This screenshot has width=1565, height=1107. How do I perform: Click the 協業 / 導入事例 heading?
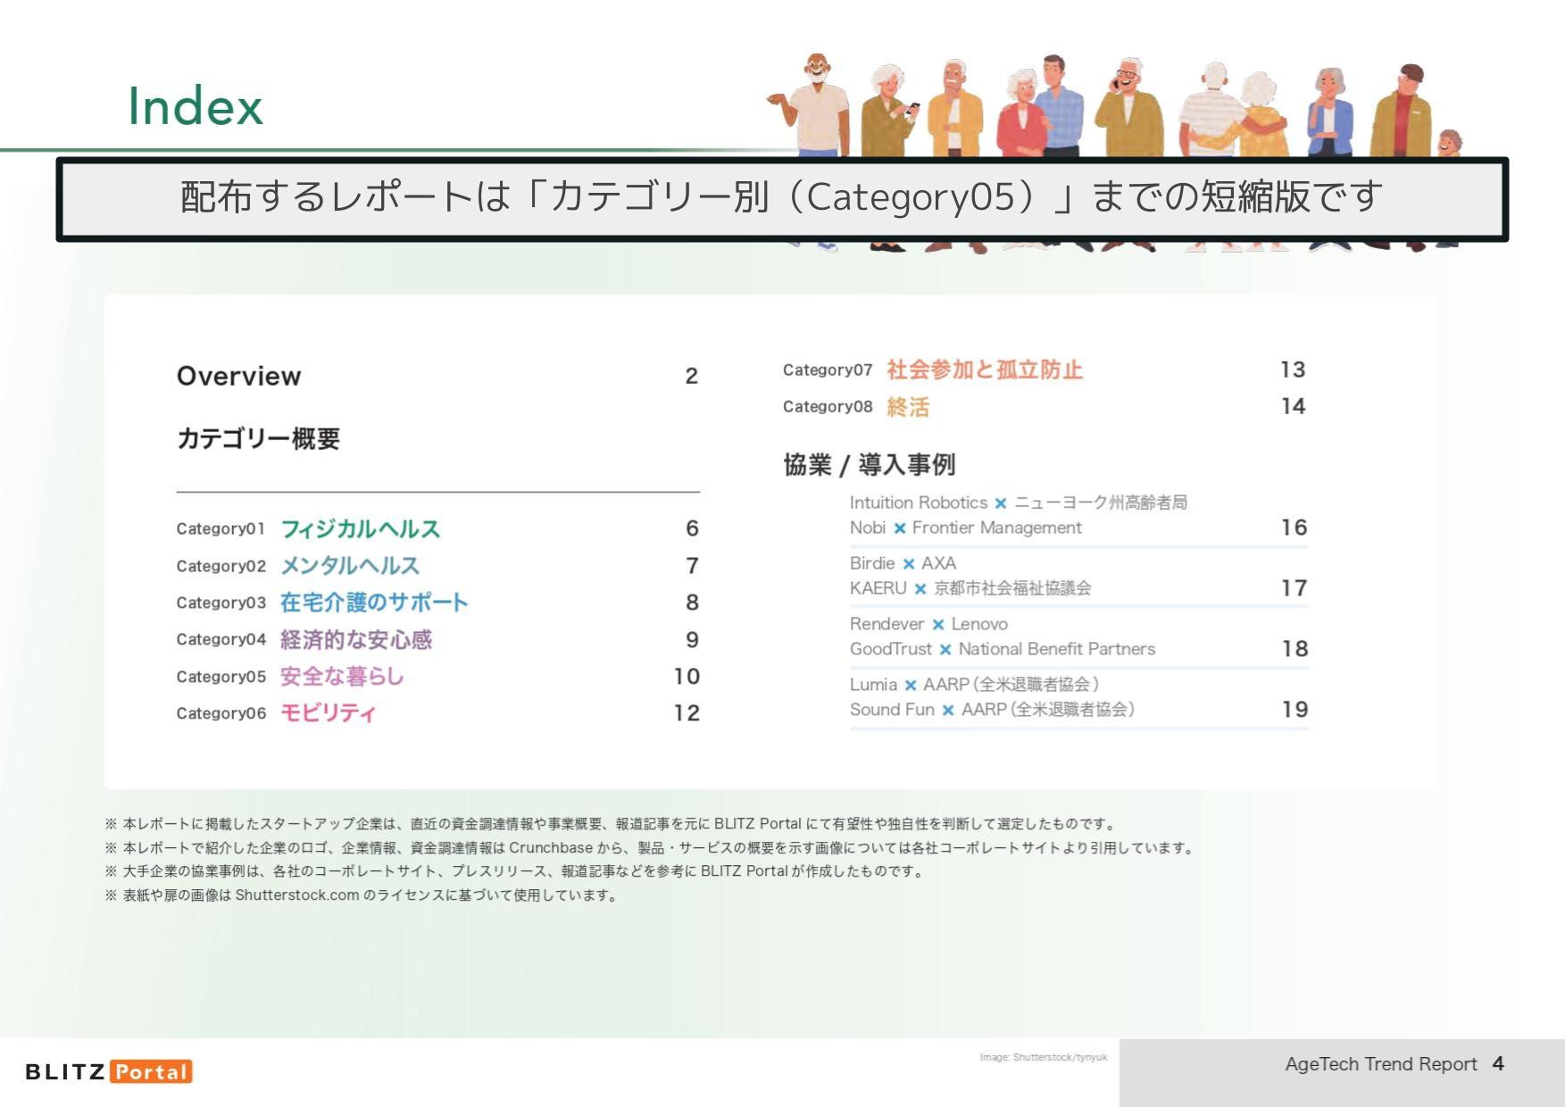coord(869,464)
